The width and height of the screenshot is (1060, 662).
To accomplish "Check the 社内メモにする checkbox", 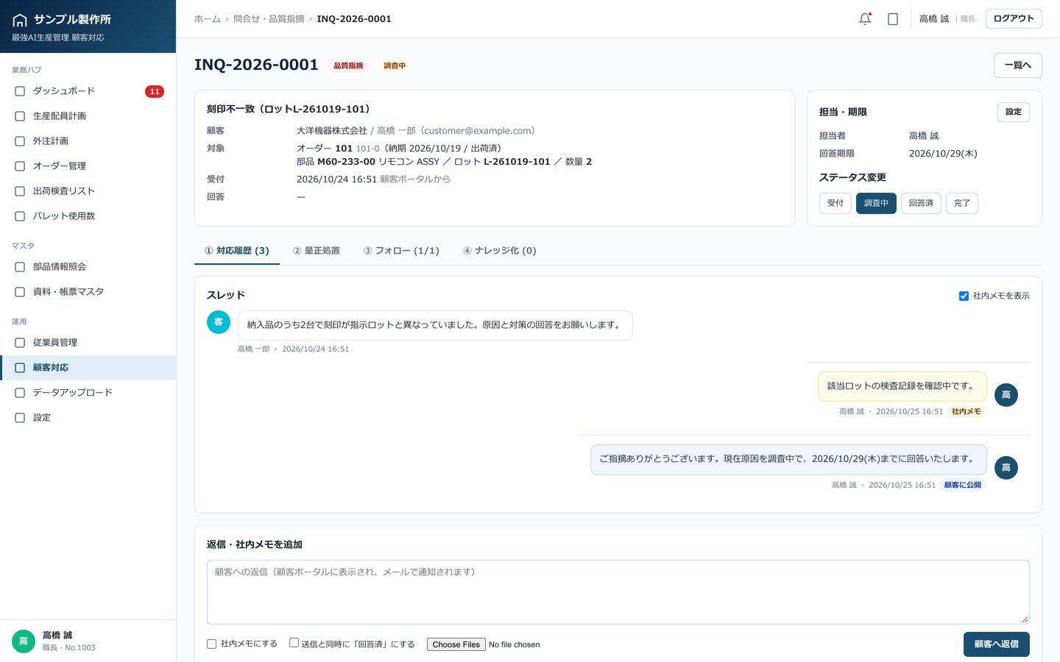I will (x=212, y=644).
